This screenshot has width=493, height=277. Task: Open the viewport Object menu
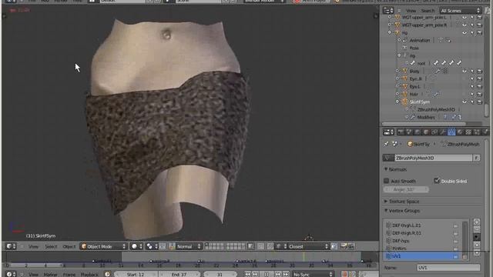coord(69,246)
